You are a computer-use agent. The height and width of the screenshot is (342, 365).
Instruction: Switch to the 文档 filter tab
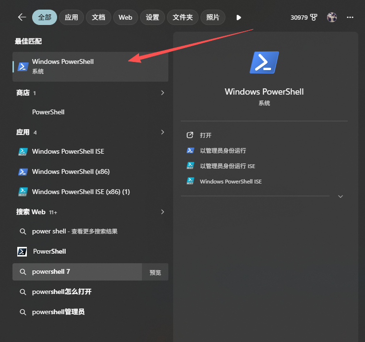tap(98, 17)
